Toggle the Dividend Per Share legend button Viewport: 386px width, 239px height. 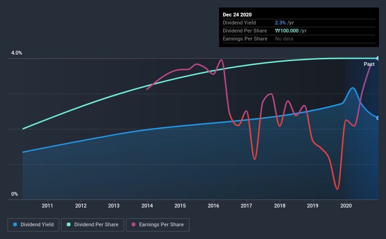point(93,225)
